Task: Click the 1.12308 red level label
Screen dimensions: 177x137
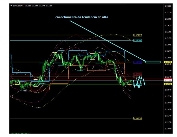Action: coord(137,74)
